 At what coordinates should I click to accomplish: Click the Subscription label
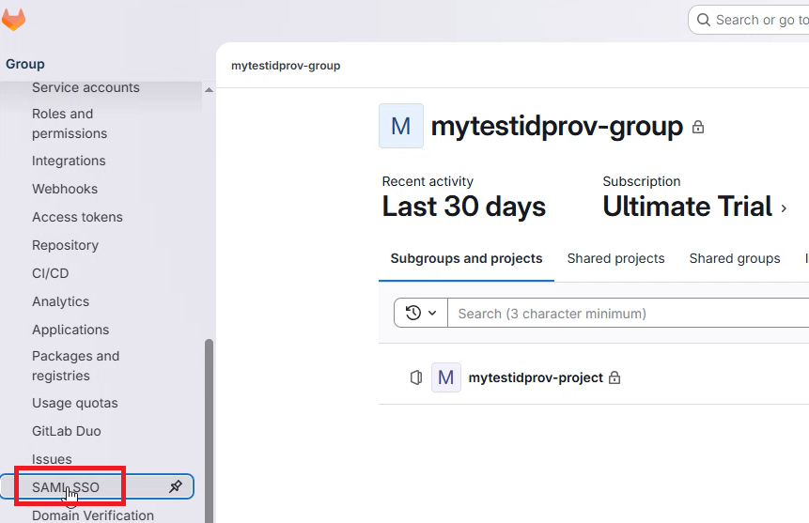(x=642, y=181)
